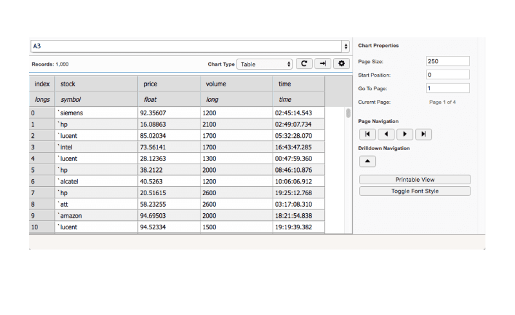This screenshot has height=315, width=515.
Task: Select the time cell 03:17:08.310
Action: [x=298, y=204]
